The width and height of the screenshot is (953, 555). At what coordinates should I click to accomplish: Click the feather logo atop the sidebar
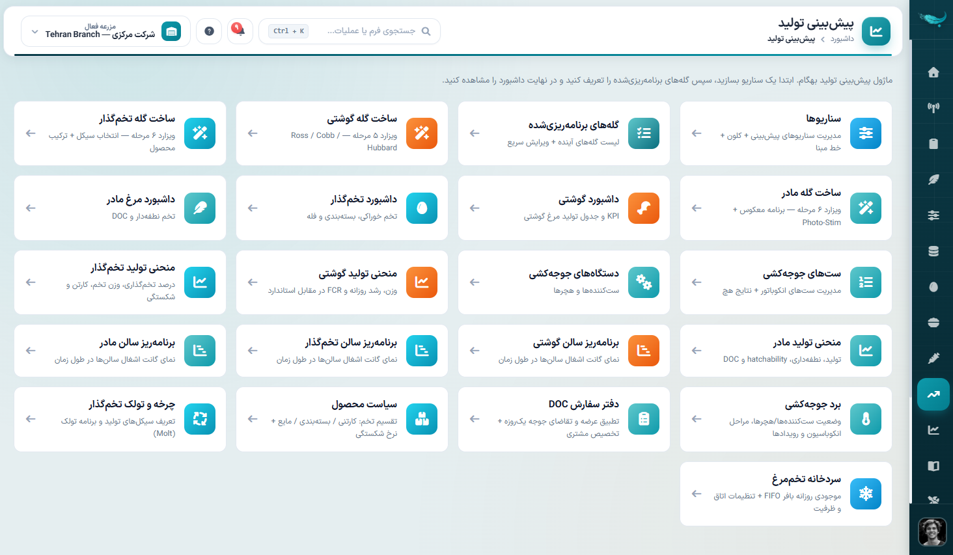[x=932, y=18]
